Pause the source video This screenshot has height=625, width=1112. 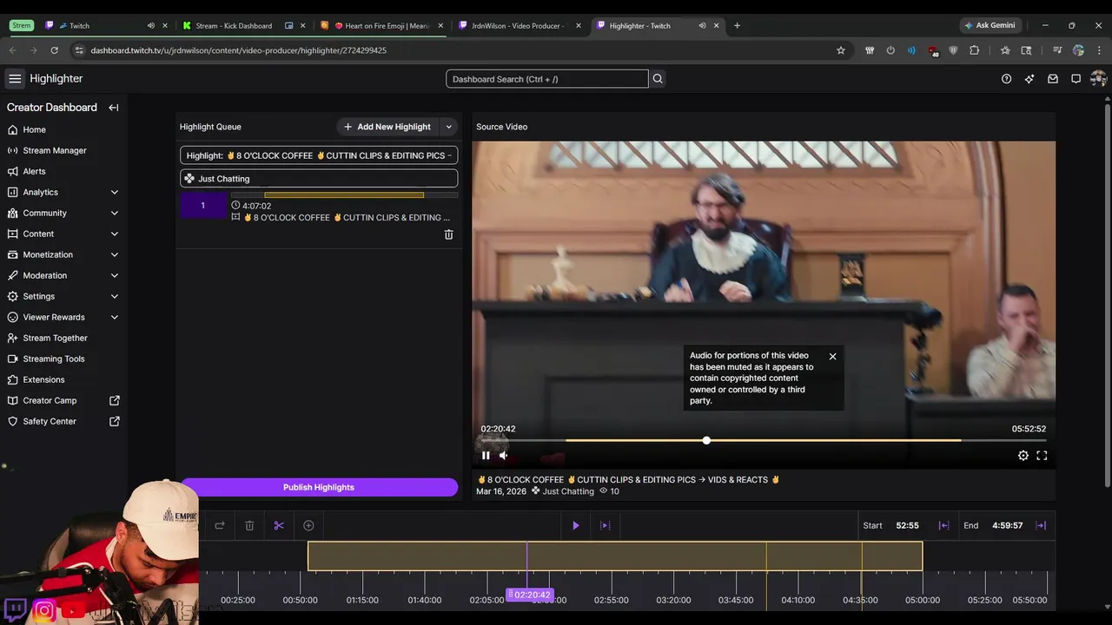pos(486,456)
